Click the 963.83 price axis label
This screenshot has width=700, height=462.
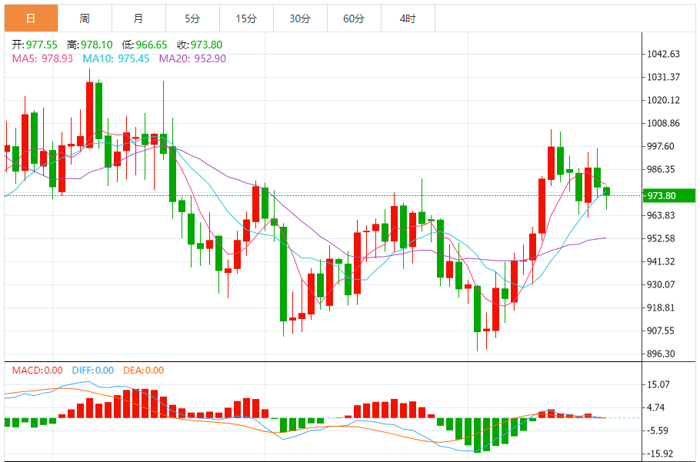pos(662,215)
